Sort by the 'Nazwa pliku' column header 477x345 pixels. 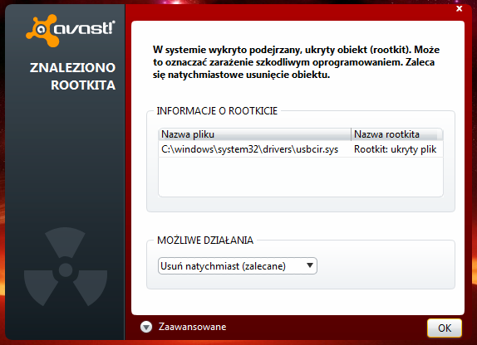pyautogui.click(x=254, y=134)
